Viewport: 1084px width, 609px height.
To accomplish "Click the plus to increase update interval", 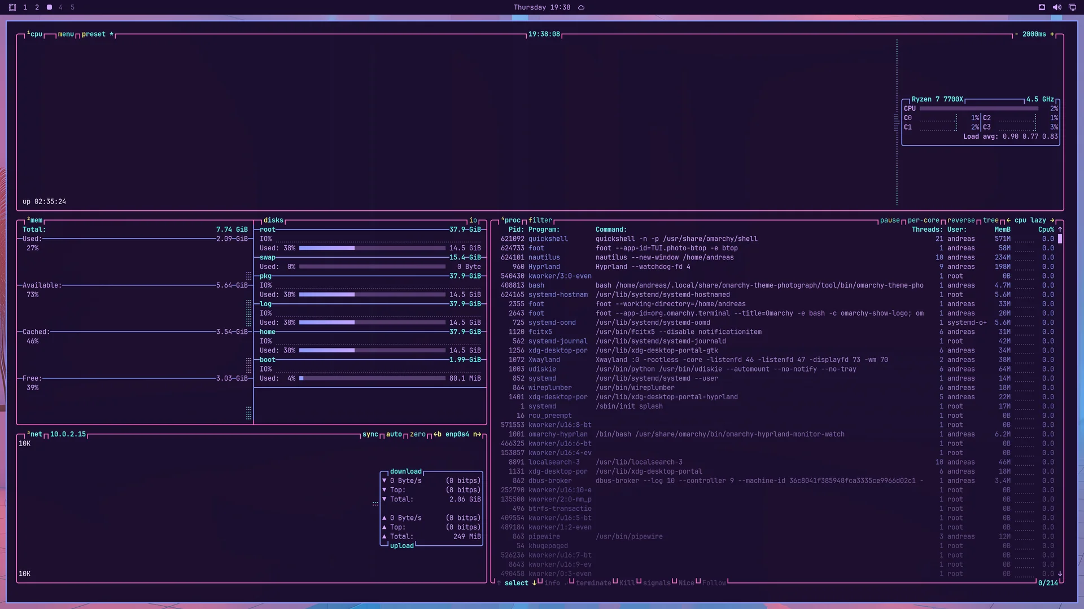I will 1052,34.
